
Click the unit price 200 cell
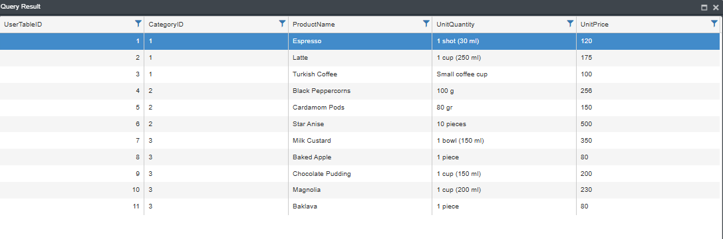(648, 174)
